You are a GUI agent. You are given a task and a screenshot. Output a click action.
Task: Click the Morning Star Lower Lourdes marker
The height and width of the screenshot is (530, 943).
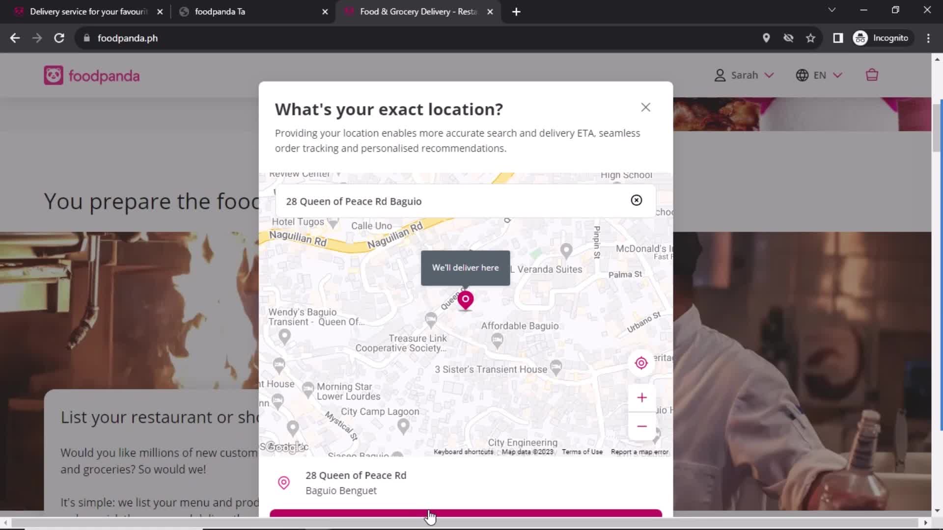coord(308,390)
